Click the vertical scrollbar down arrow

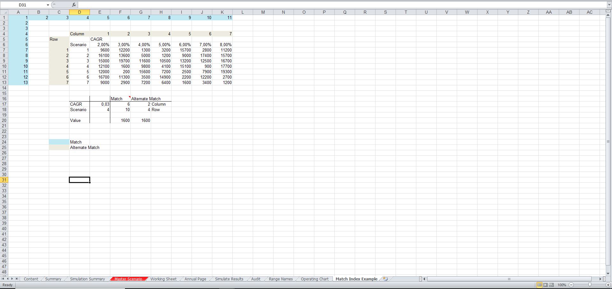coord(608,273)
